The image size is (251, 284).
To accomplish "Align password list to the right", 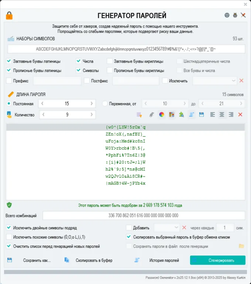I will pos(231,115).
